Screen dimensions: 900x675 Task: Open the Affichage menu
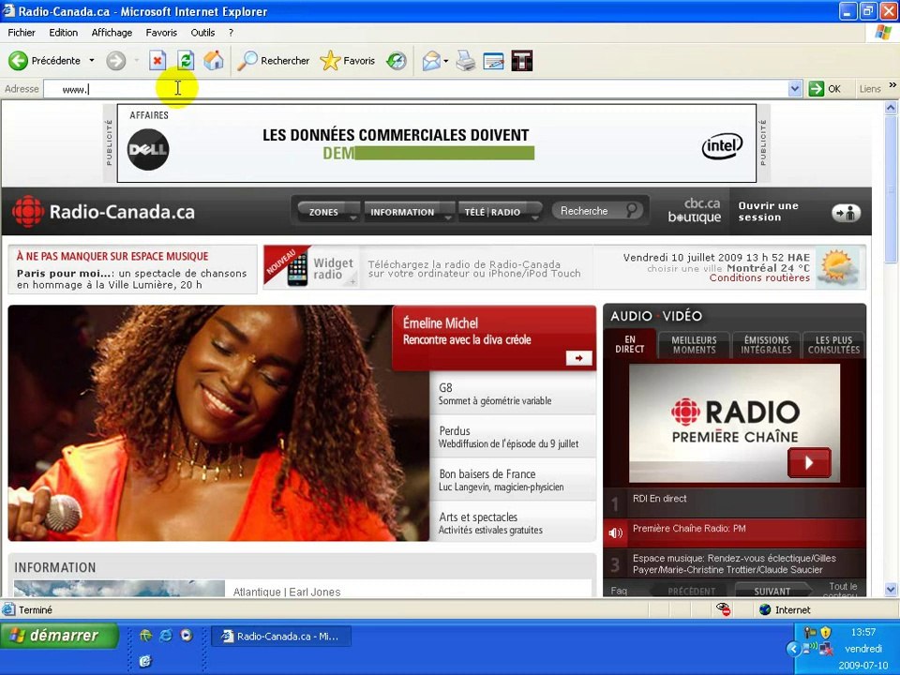(x=112, y=33)
